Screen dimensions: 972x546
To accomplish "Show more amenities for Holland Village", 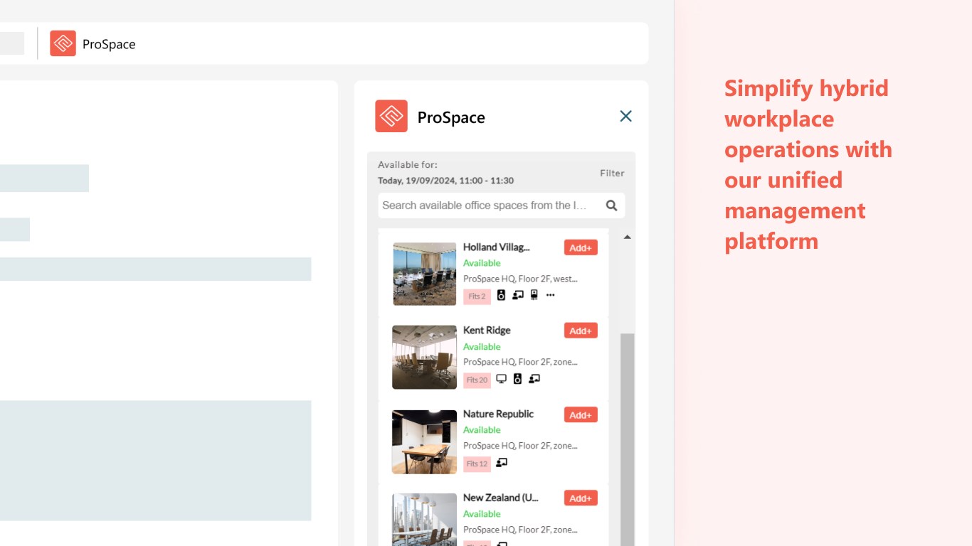I will coord(550,295).
